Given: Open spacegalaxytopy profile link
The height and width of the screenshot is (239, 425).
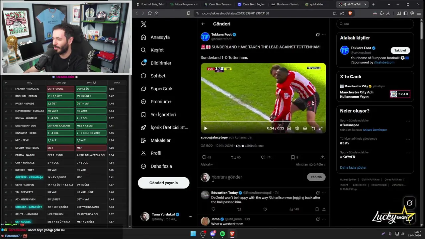Looking at the screenshot, I should 214,137.
